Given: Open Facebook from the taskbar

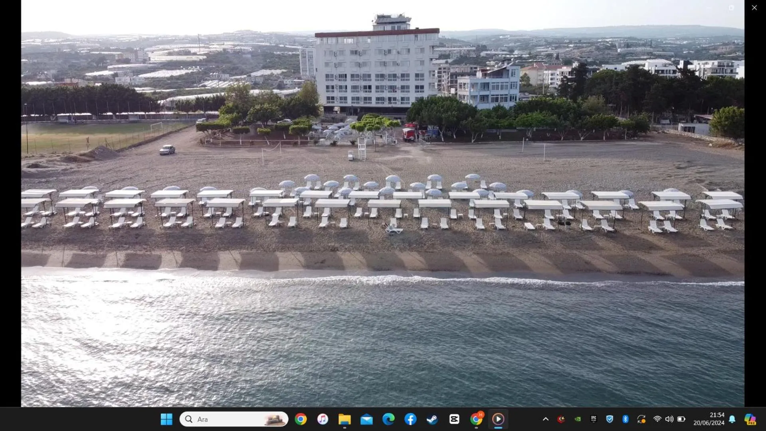Looking at the screenshot, I should click(410, 419).
